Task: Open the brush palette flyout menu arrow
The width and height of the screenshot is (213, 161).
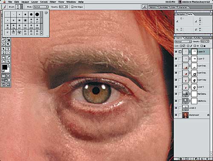Action: (x=46, y=13)
